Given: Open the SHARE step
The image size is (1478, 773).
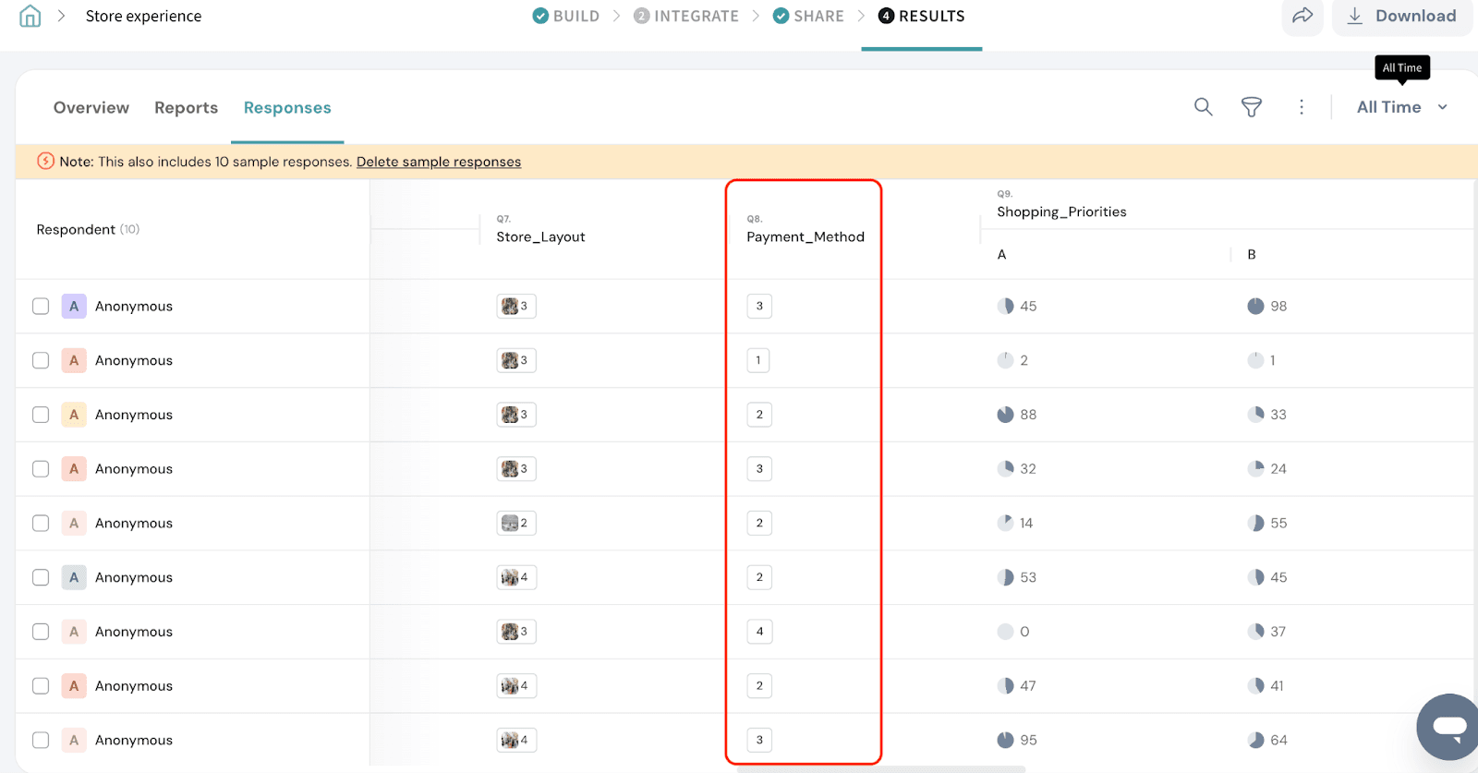Looking at the screenshot, I should [x=808, y=16].
